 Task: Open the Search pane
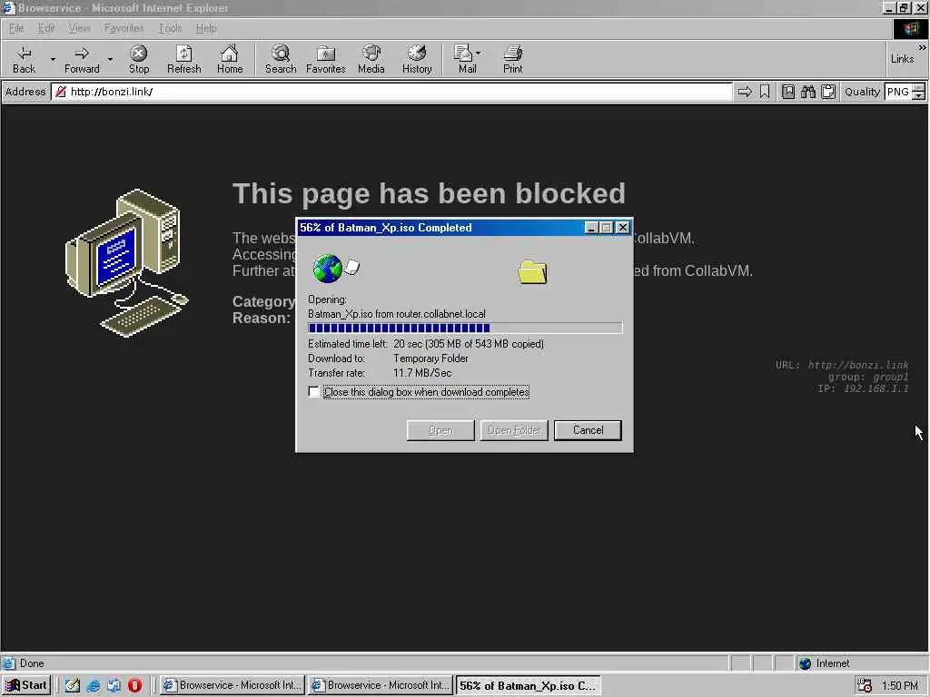point(281,59)
